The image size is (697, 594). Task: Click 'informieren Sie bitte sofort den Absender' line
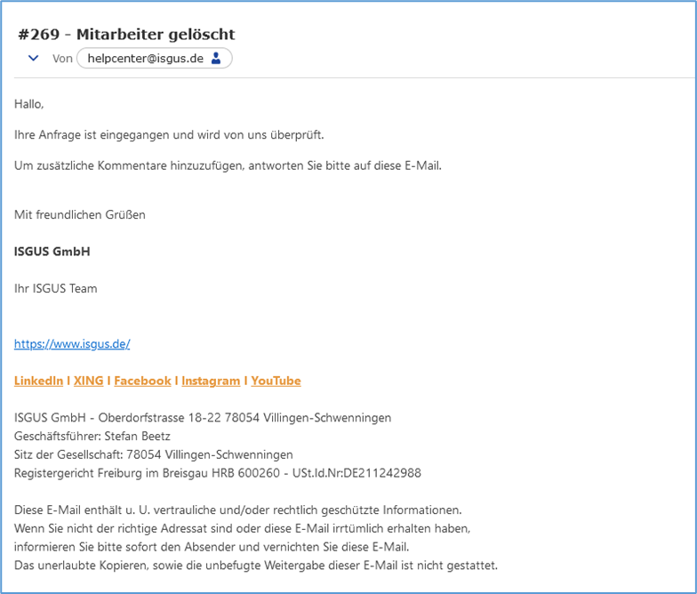(212, 547)
